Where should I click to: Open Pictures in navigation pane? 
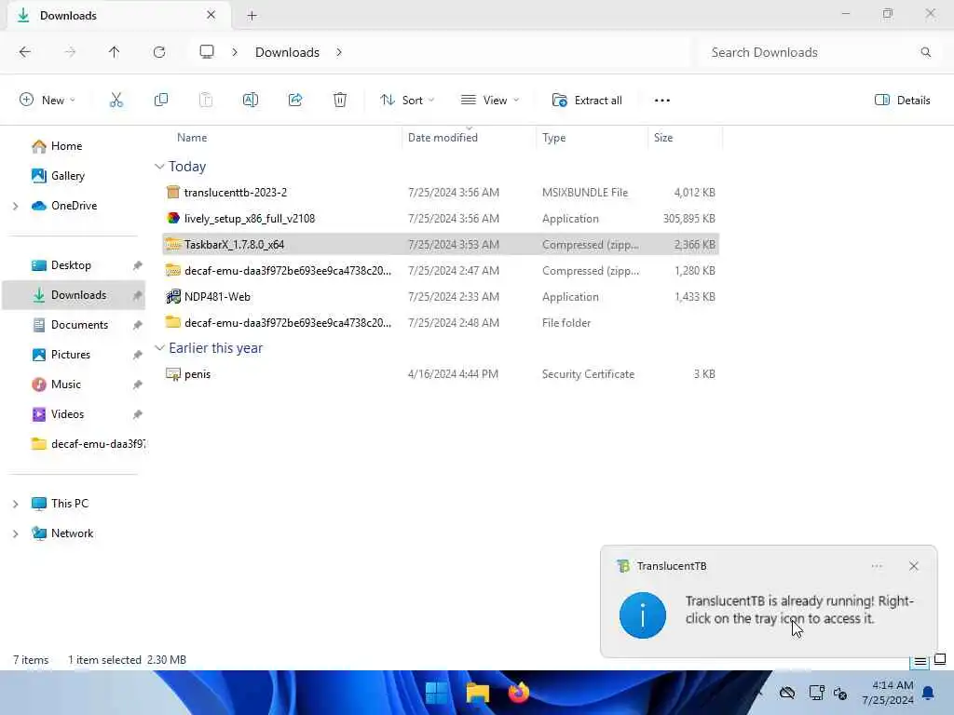point(71,355)
